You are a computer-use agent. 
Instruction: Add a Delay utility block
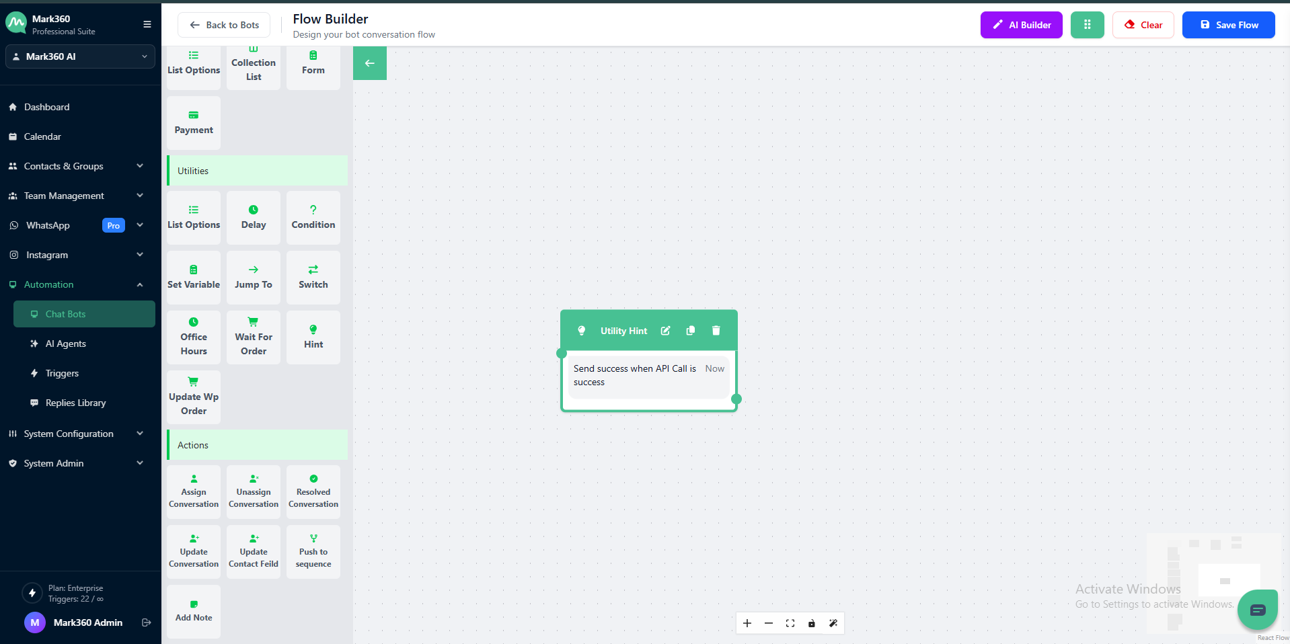click(x=254, y=218)
